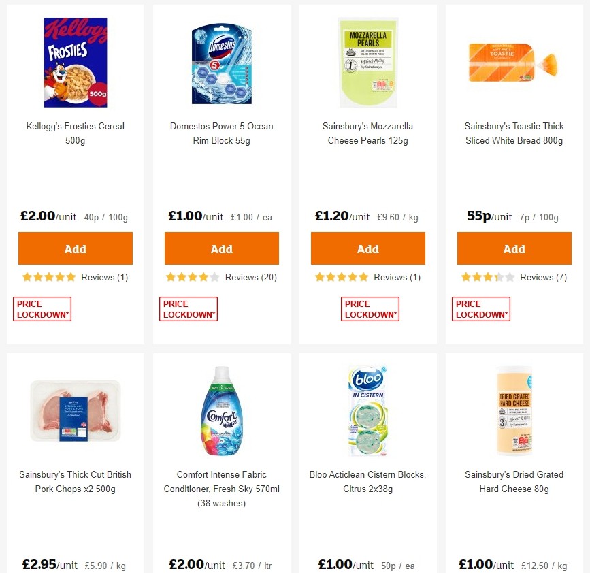590x573 pixels.
Task: Click PRICE LOCKDOWN on Mozzarella Pearls
Action: (x=370, y=308)
